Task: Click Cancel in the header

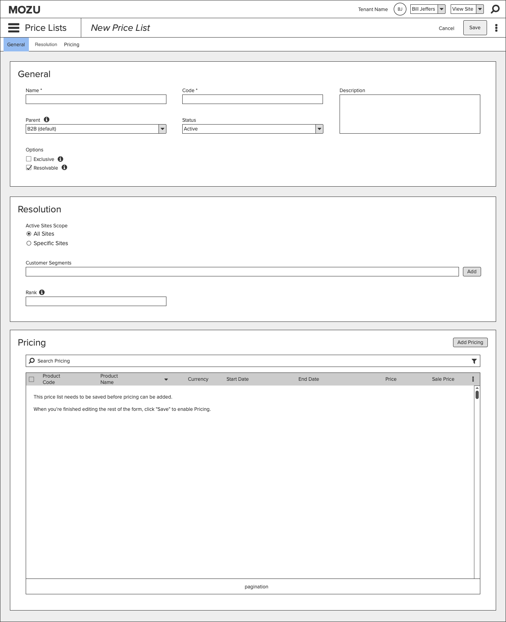Action: (446, 28)
